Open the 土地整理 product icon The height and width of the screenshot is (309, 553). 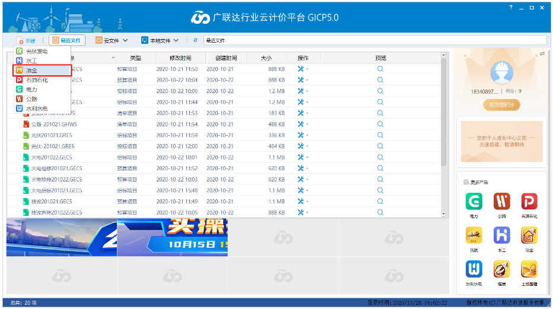pyautogui.click(x=529, y=270)
